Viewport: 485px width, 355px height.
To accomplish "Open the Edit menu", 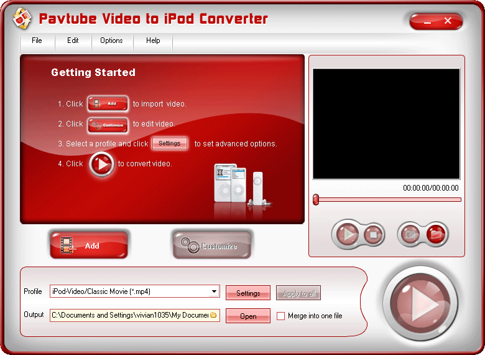I will coord(73,41).
